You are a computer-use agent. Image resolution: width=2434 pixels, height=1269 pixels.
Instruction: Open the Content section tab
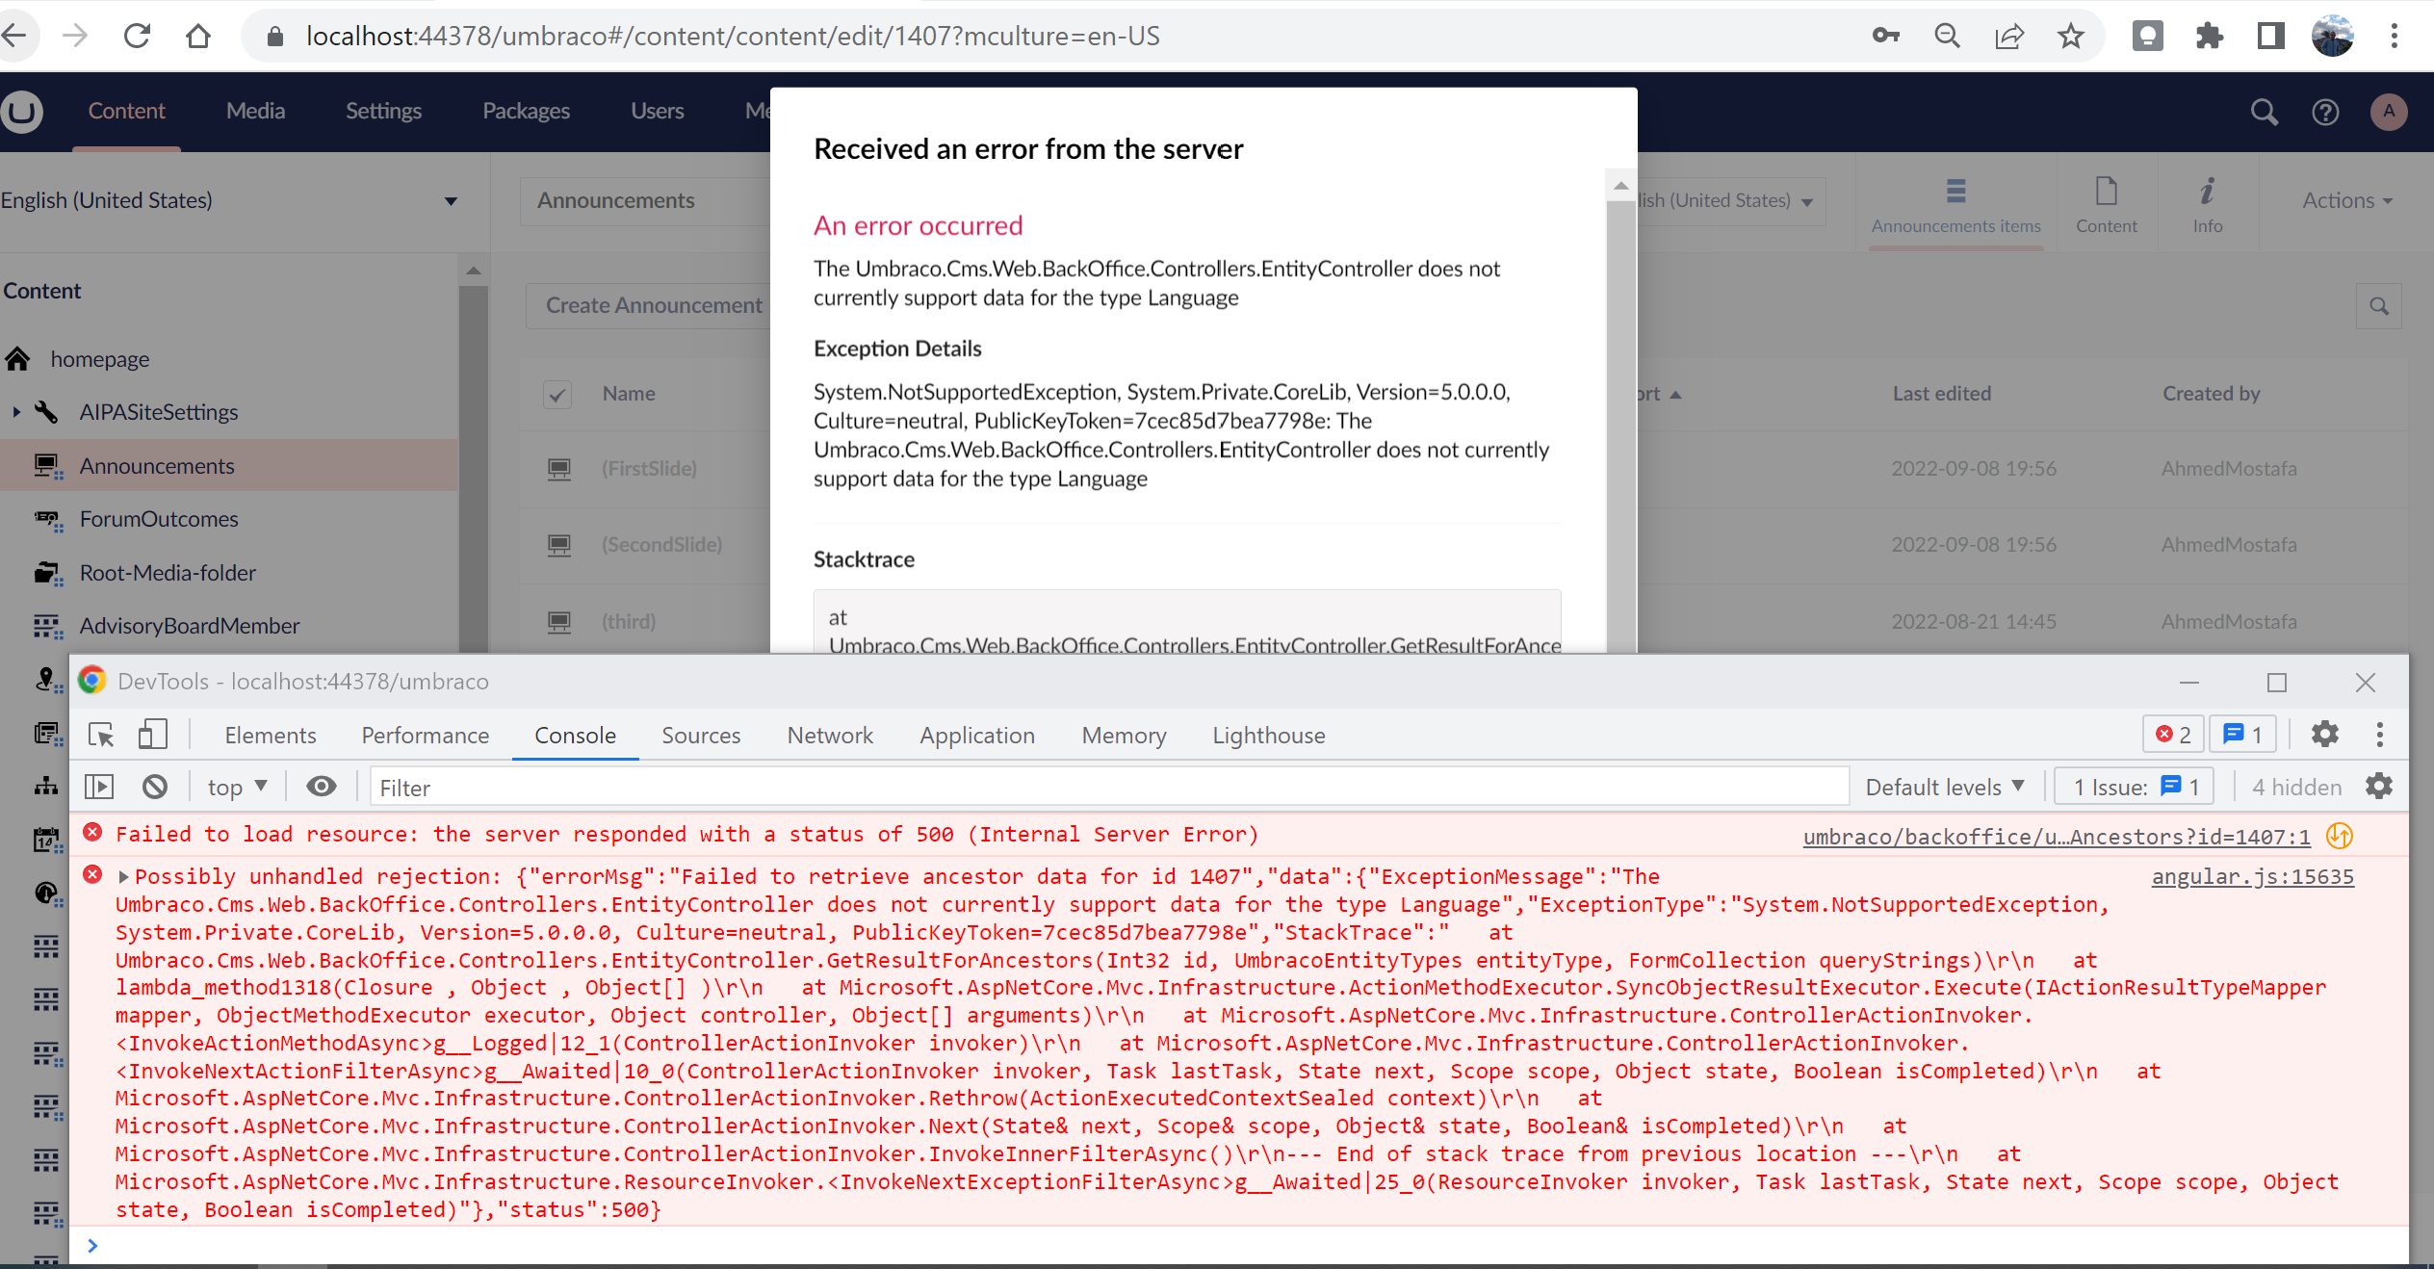tap(126, 111)
